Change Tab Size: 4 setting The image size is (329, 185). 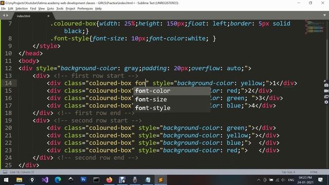(x=288, y=172)
